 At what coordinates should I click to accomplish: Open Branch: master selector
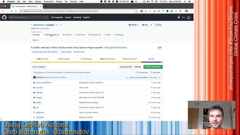[39, 67]
